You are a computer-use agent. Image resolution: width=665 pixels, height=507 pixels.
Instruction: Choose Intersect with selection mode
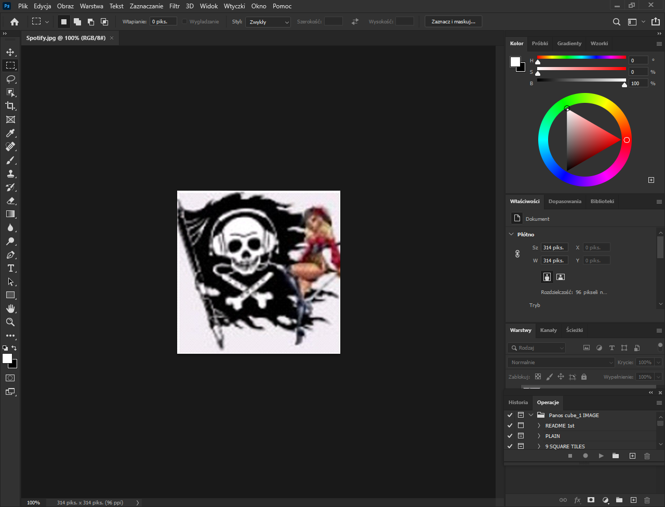click(104, 22)
